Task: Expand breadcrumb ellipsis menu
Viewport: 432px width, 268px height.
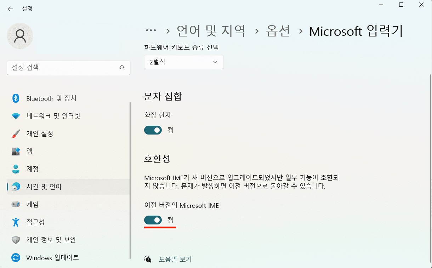Action: [x=151, y=31]
